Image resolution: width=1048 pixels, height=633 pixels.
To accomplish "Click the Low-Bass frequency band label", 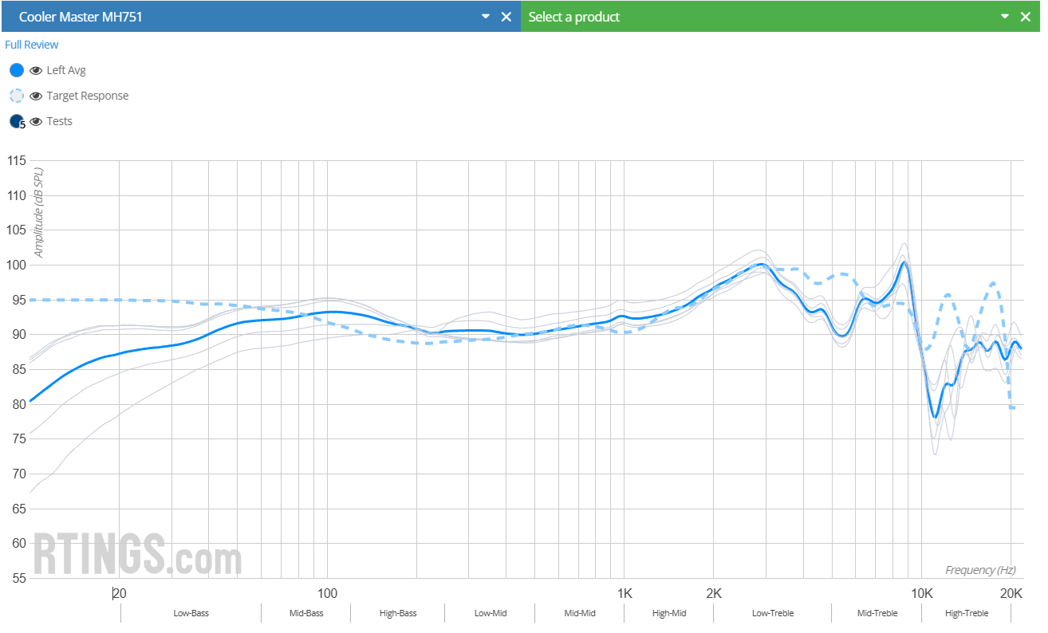I will coord(191,613).
